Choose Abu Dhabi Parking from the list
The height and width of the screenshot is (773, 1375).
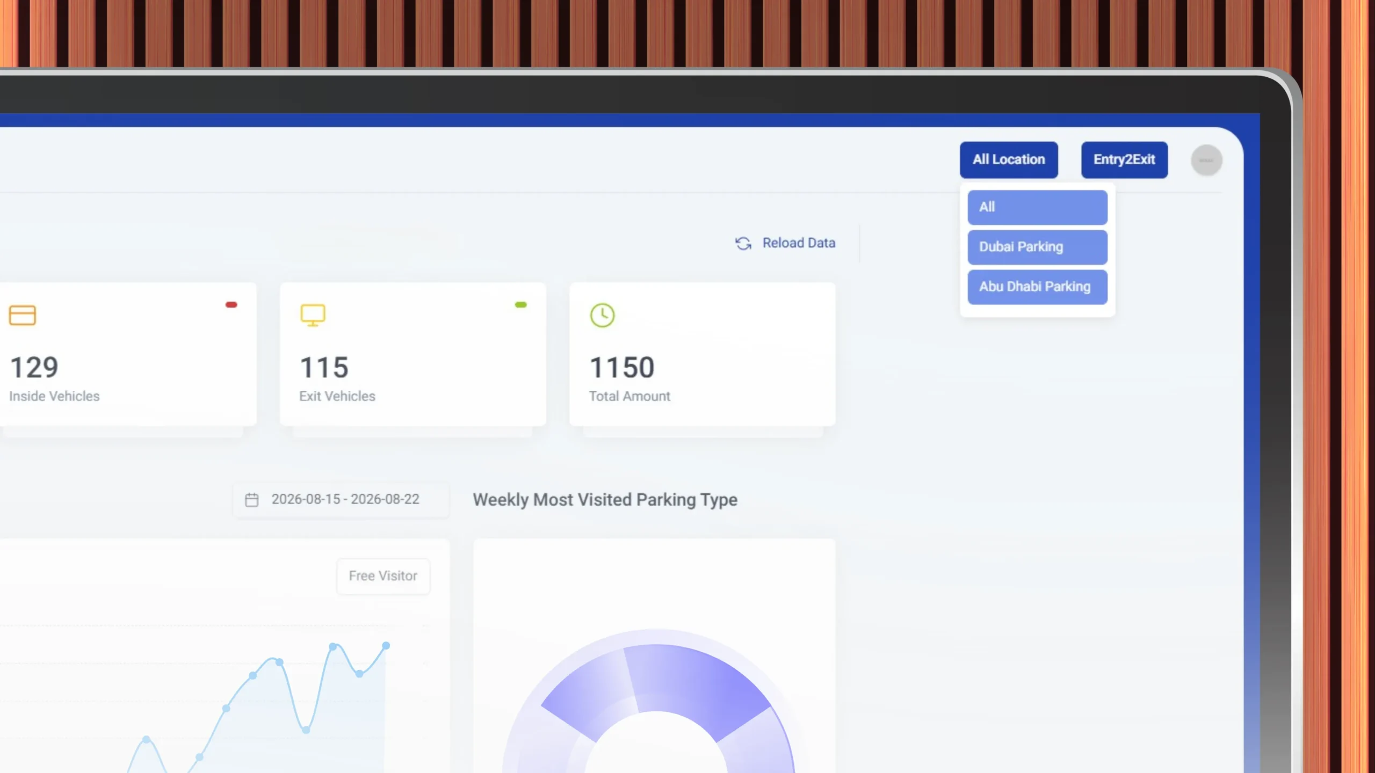tap(1037, 287)
